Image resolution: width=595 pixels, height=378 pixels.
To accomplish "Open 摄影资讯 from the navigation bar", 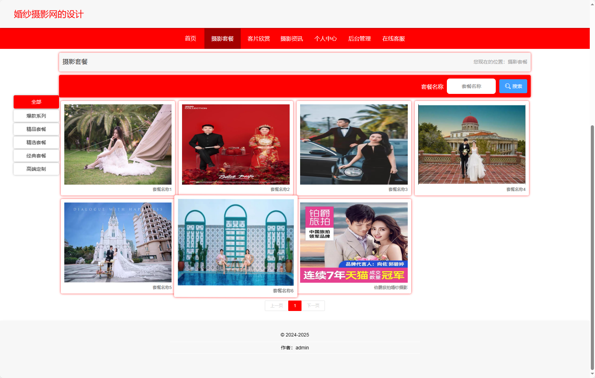I will coord(292,38).
